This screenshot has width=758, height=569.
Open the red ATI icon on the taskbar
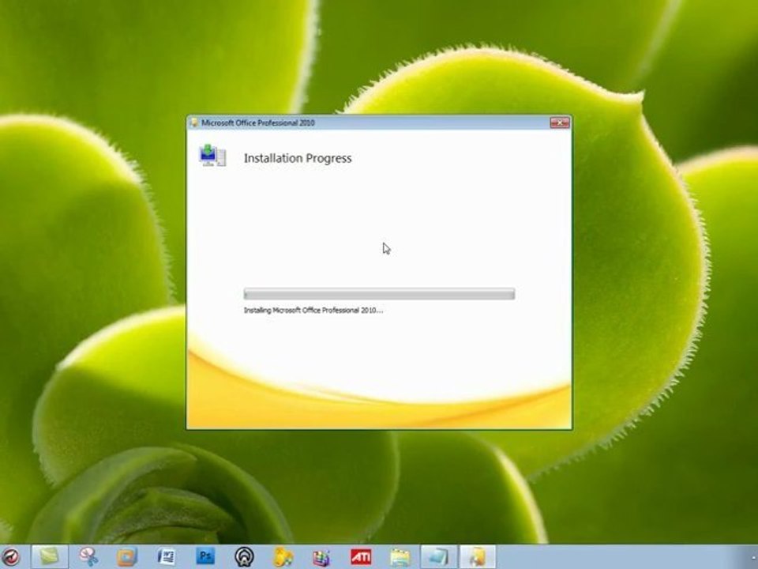tap(361, 557)
